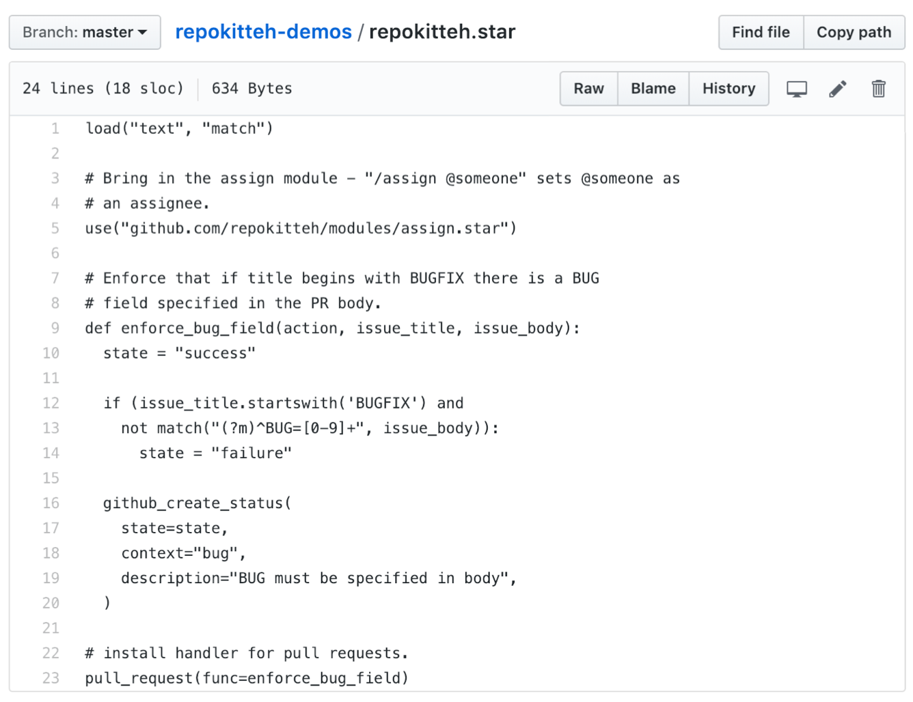The height and width of the screenshot is (702, 913).
Task: Click line number 16
Action: pos(51,503)
